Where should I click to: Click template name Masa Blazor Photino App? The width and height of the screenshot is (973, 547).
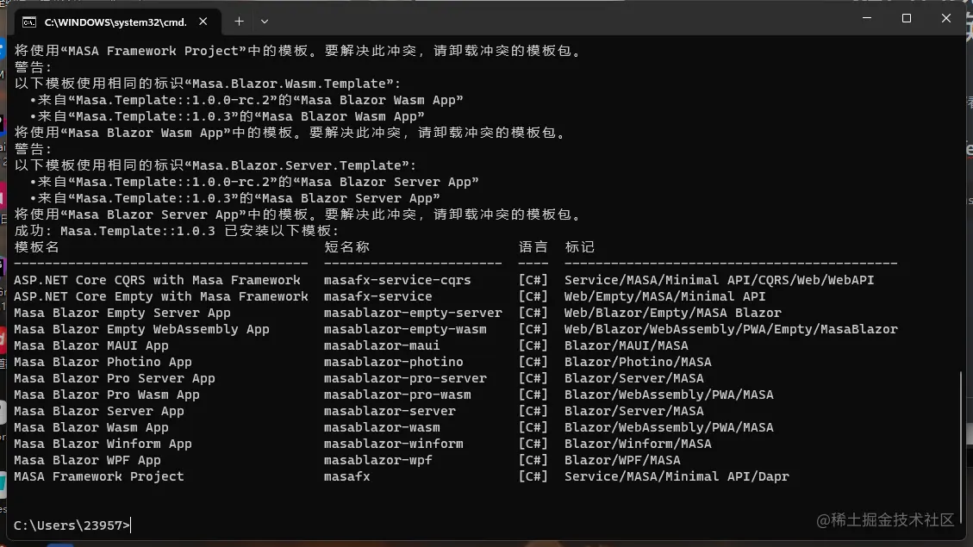(103, 362)
